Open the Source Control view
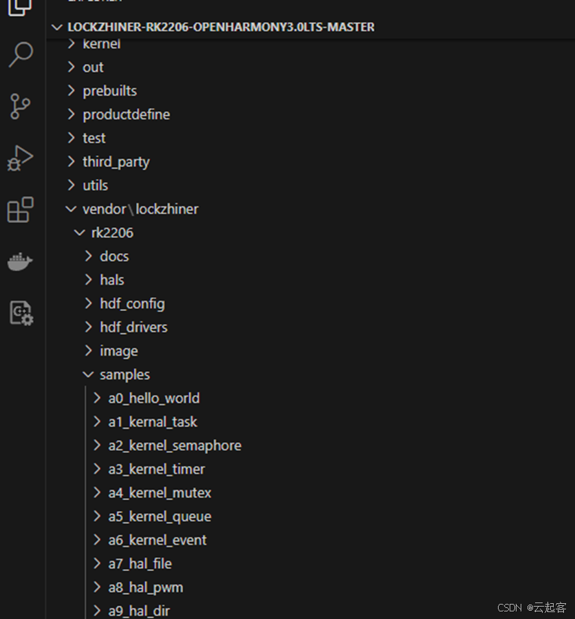575x619 pixels. click(x=21, y=107)
